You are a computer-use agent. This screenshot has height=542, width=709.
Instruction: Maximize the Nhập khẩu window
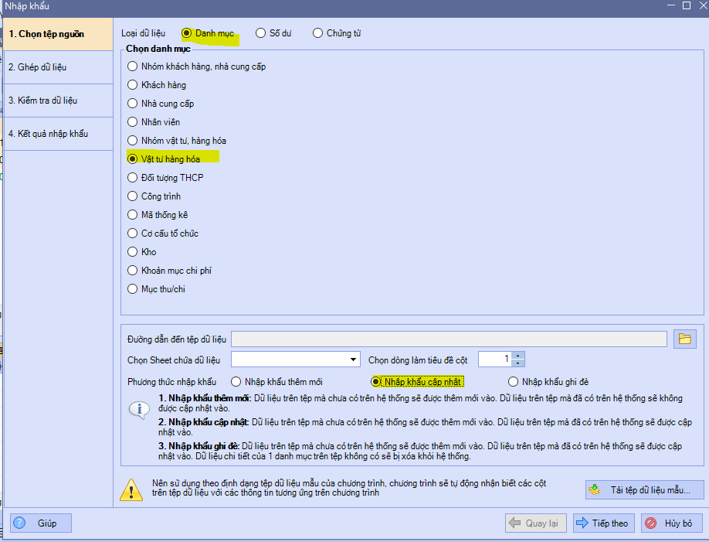[685, 5]
